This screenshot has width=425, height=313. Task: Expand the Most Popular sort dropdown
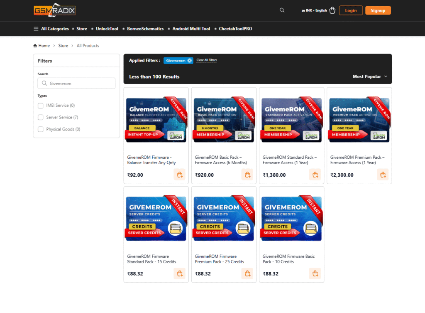370,76
